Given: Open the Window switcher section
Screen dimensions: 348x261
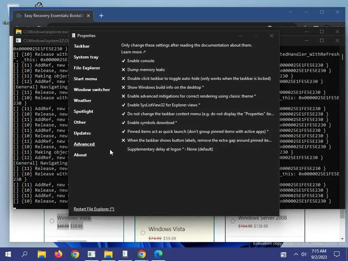Looking at the screenshot, I should 92,90.
